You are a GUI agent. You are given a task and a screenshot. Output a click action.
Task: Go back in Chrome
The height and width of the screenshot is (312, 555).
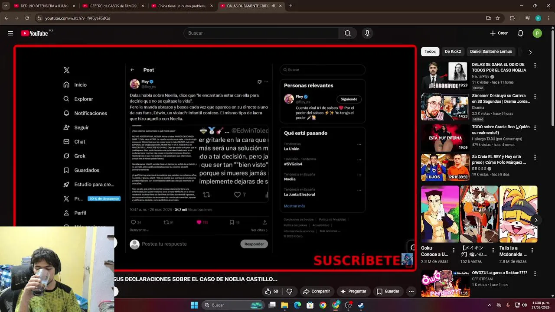point(6,18)
